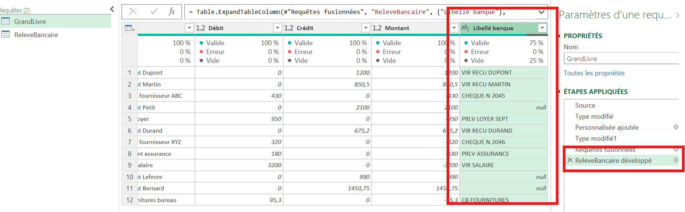
Task: Select the fournisseur XYZ cell
Action: 166,142
